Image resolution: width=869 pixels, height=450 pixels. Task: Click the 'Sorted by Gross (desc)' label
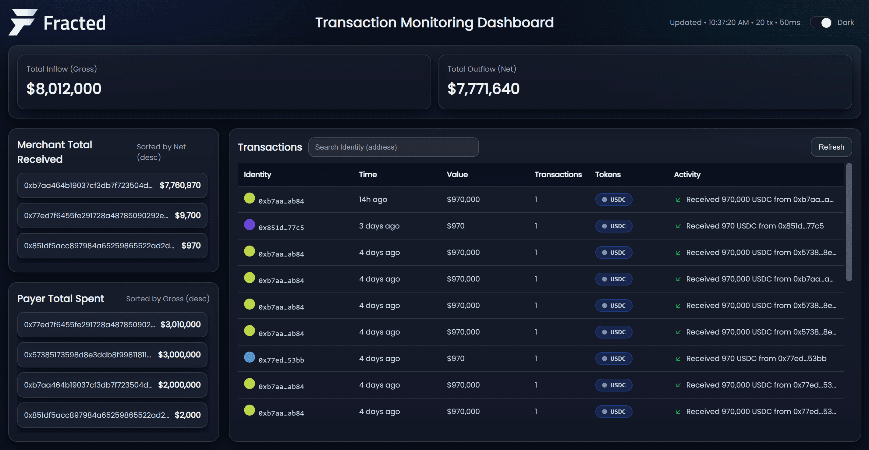coord(168,299)
